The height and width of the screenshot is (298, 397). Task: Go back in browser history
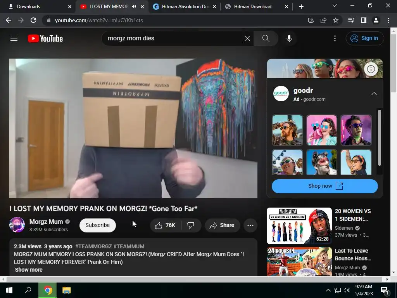(9, 20)
